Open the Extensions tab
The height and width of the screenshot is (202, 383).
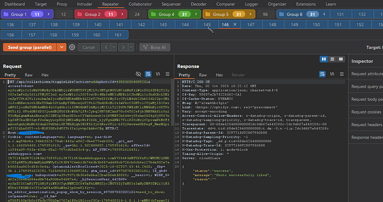pyautogui.click(x=306, y=4)
